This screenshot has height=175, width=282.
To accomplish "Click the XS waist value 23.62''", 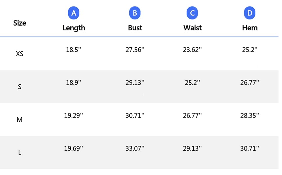I will pos(192,50).
